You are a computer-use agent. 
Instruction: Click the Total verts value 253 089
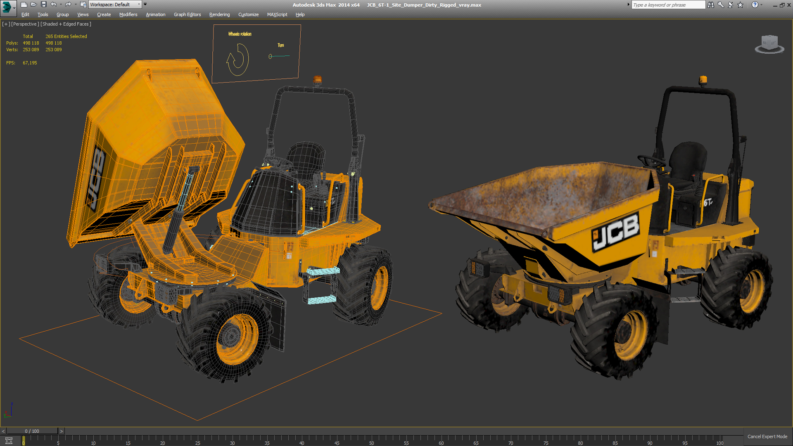[x=31, y=50]
